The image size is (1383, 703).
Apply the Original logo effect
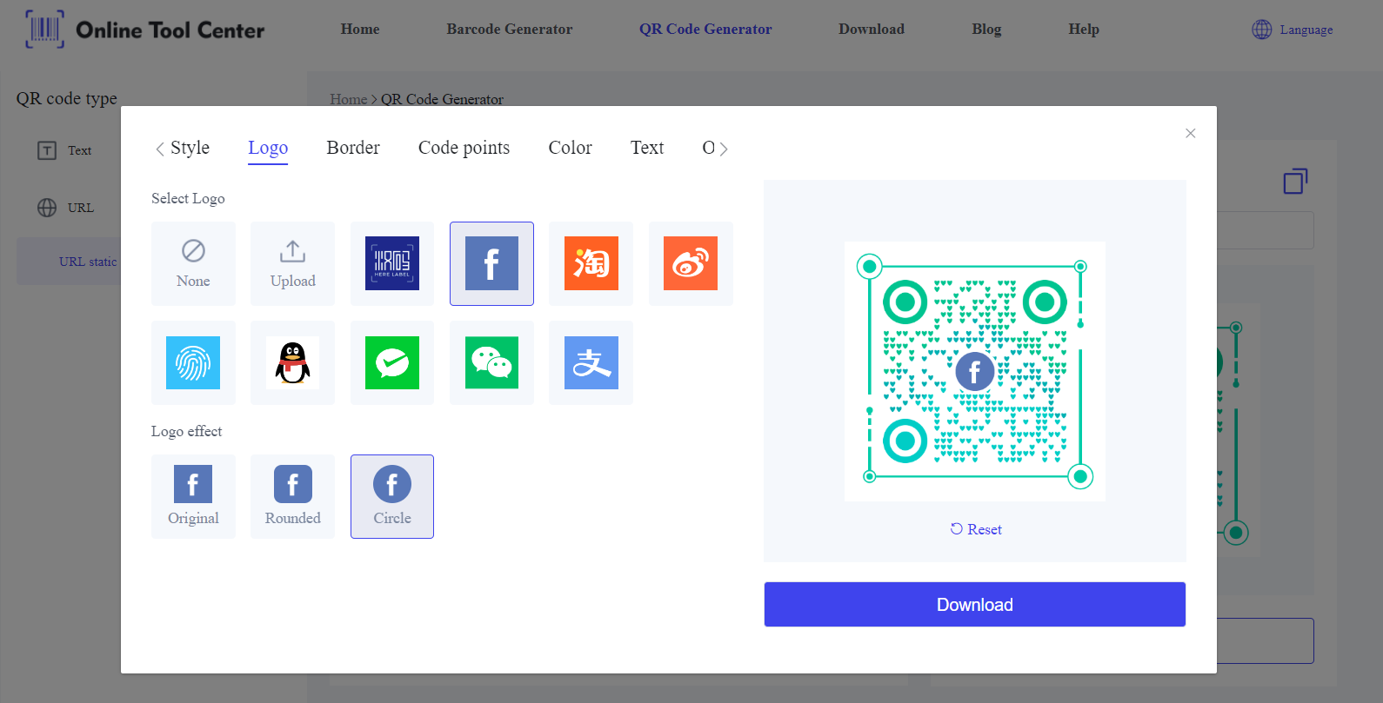point(193,496)
